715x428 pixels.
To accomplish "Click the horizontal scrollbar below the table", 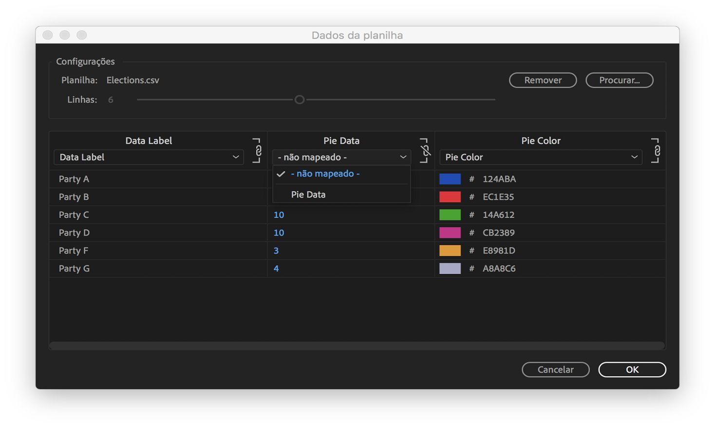I will [x=357, y=346].
